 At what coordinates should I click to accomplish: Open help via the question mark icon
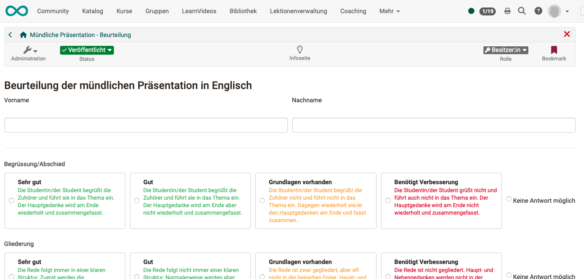pos(538,11)
